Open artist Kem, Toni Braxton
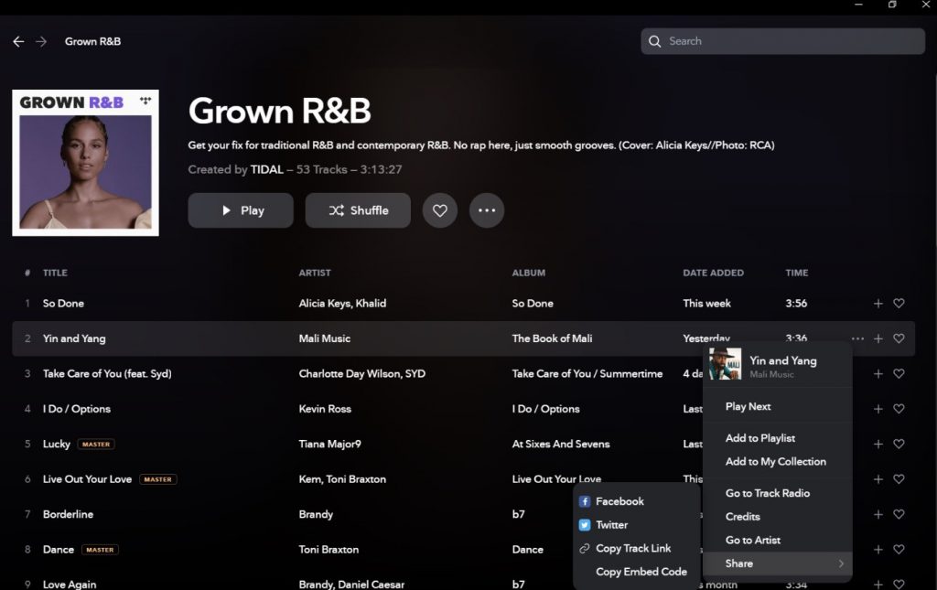Screen dimensions: 937x590 click(x=342, y=479)
